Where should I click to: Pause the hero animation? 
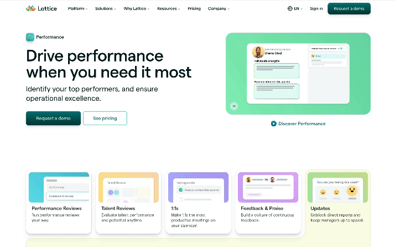point(234,106)
